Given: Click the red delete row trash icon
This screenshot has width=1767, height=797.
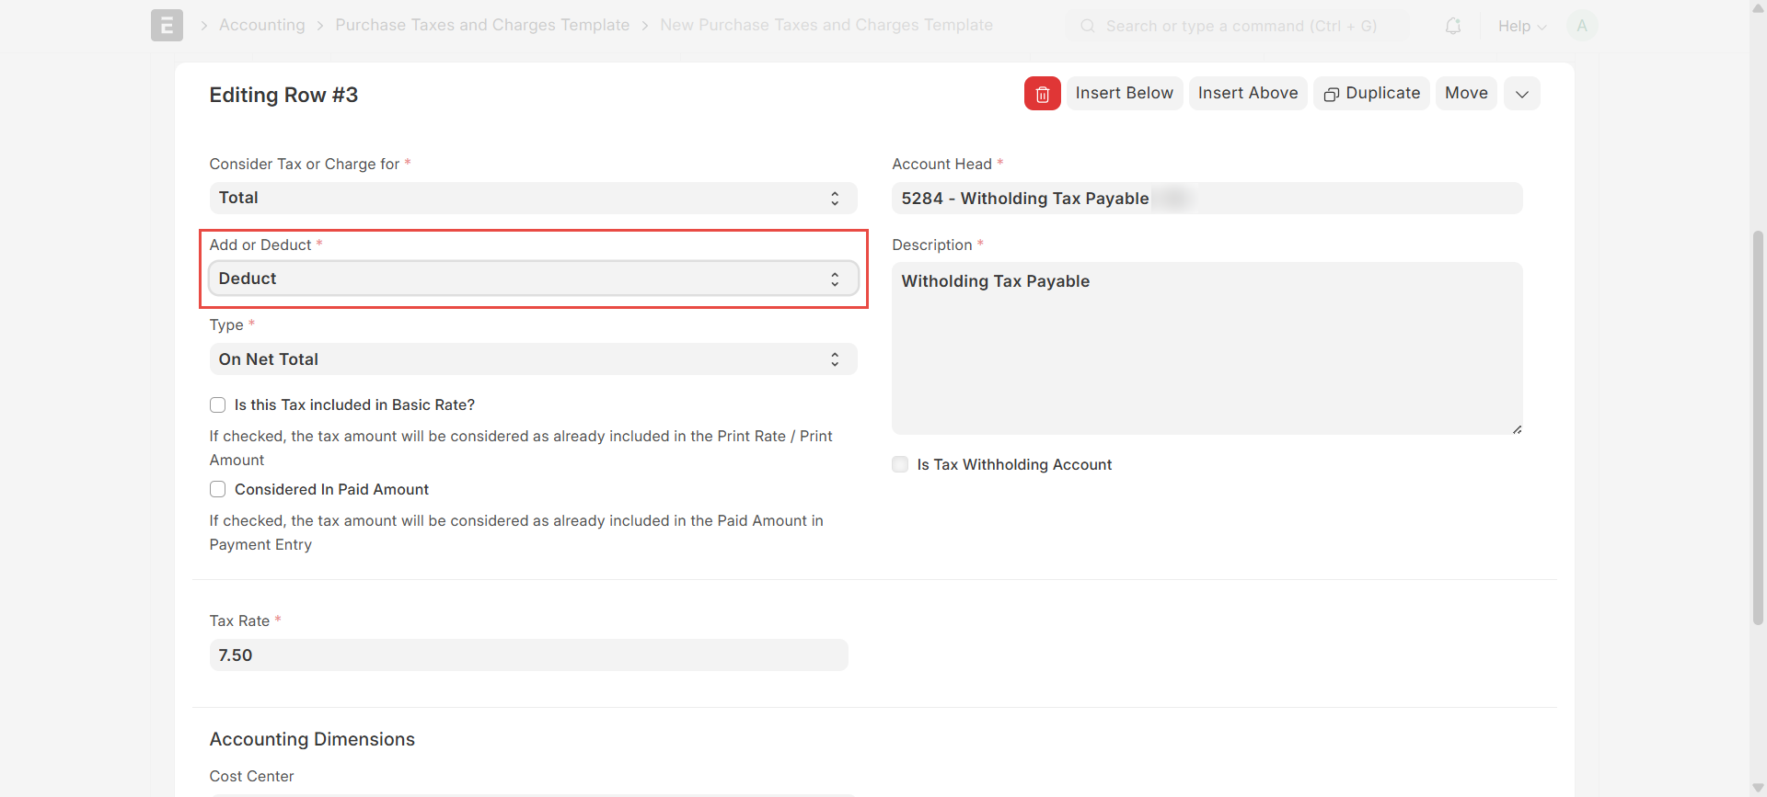Looking at the screenshot, I should tap(1042, 94).
